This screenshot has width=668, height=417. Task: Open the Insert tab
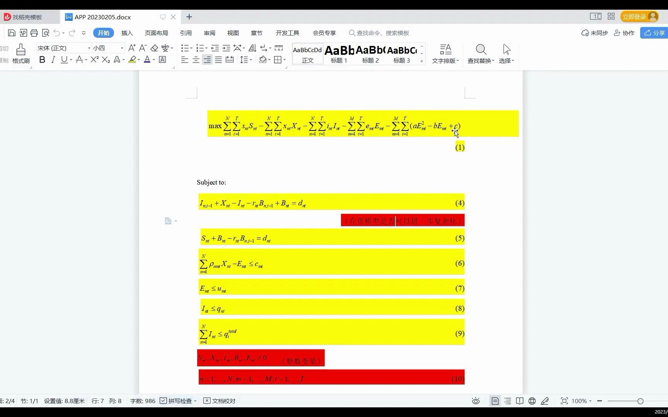click(x=127, y=33)
